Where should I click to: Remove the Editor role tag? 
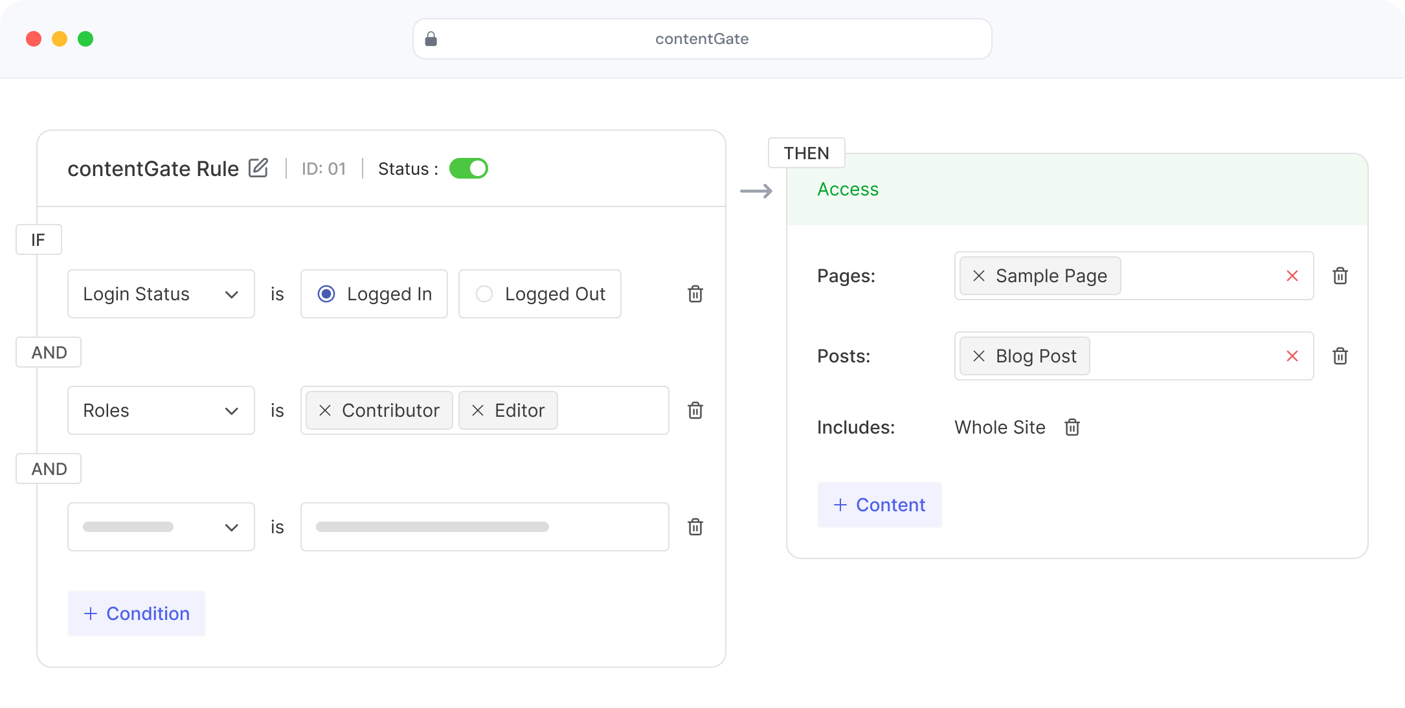click(478, 410)
